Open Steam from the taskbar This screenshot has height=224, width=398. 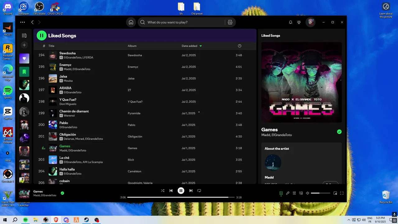86,220
